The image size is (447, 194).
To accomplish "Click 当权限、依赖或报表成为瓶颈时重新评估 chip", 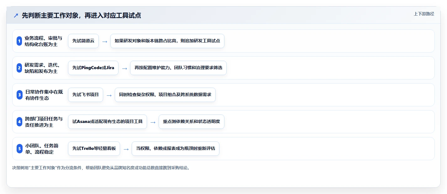I will tap(176, 149).
